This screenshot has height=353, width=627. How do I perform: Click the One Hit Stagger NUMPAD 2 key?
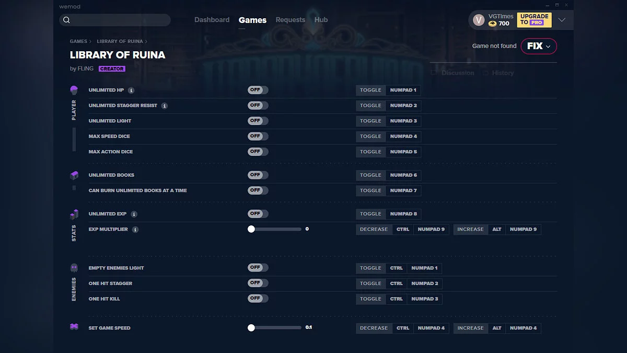[425, 283]
